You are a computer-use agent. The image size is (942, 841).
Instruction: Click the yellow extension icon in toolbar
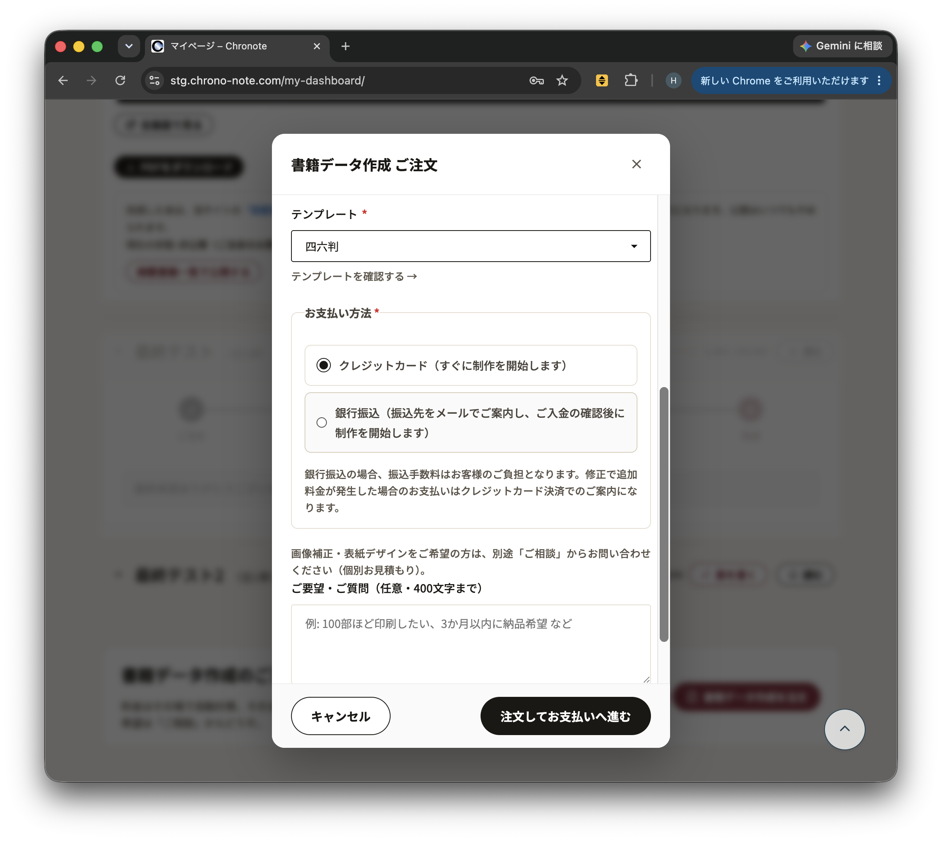click(x=602, y=81)
